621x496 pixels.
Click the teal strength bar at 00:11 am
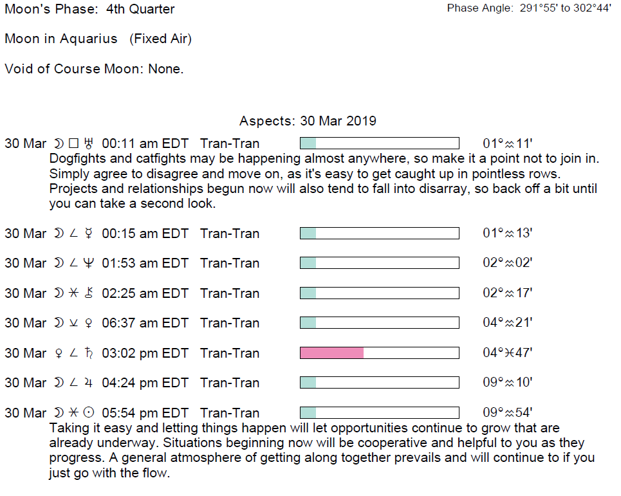click(308, 143)
